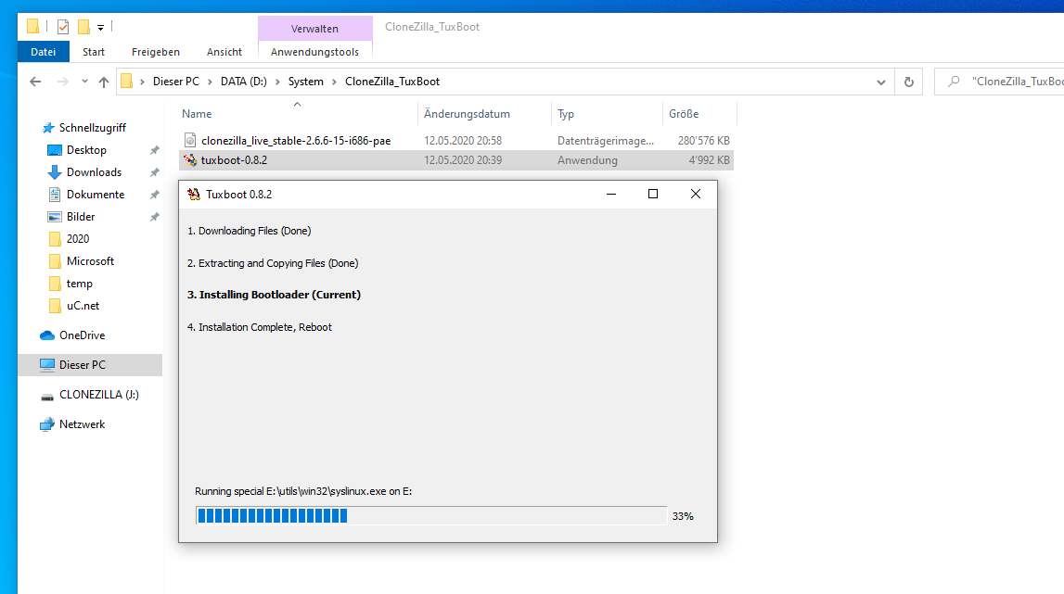Click the Forward navigation arrow
1064x594 pixels.
tap(62, 82)
